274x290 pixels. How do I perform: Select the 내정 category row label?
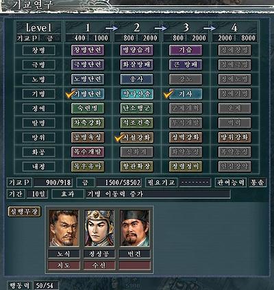38,167
